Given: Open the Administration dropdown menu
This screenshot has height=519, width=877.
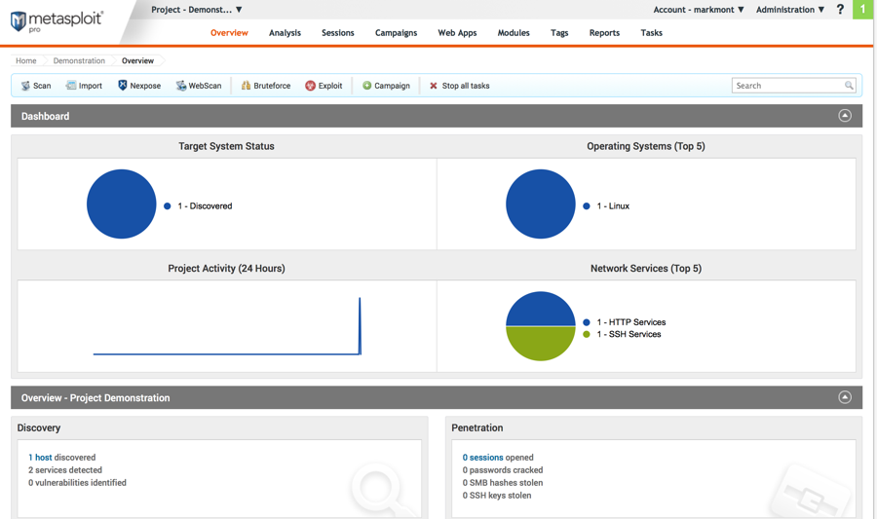Looking at the screenshot, I should (x=790, y=10).
